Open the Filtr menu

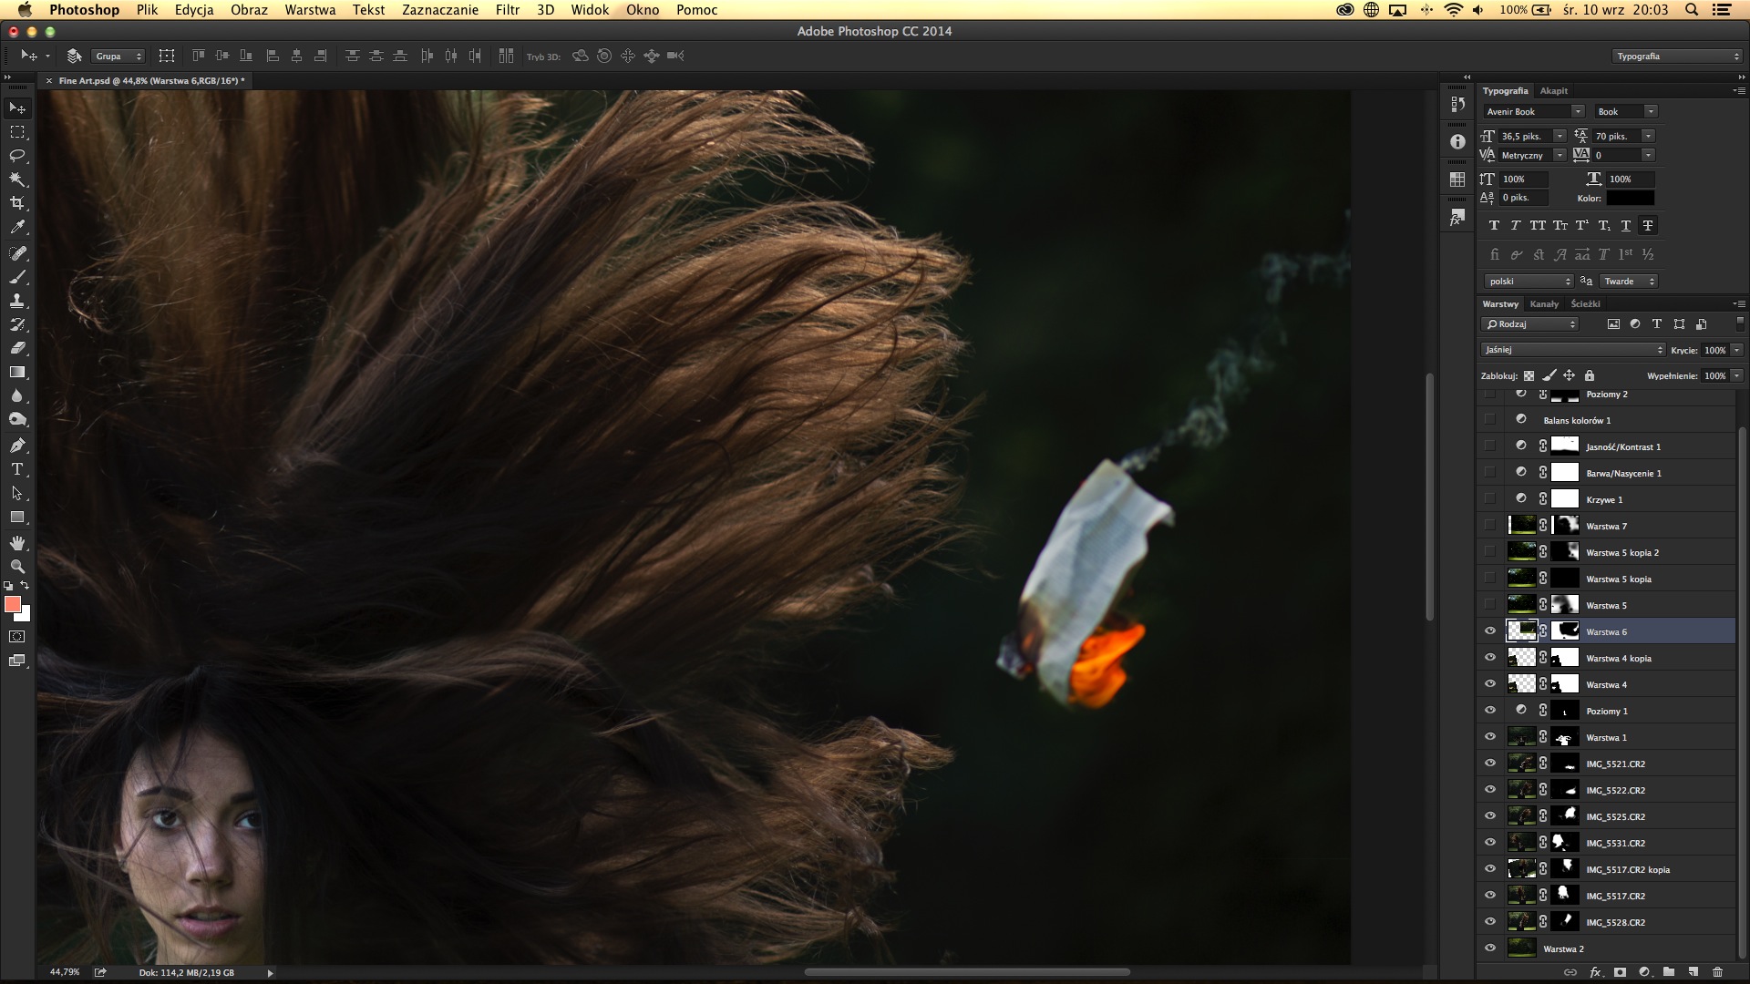click(505, 10)
